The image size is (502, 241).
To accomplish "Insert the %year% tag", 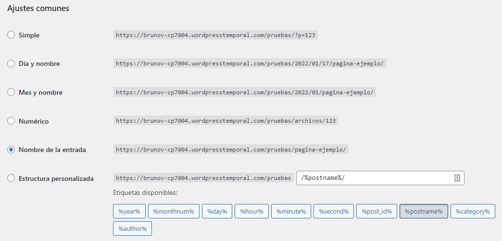I will (129, 211).
